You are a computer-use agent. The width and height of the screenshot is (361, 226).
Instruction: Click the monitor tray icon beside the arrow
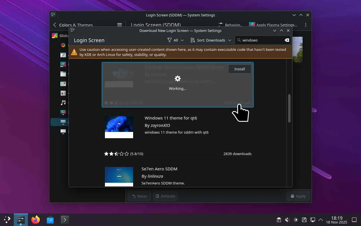pos(312,220)
